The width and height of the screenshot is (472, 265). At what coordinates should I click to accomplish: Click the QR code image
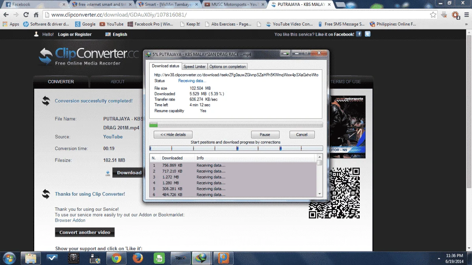click(334, 193)
